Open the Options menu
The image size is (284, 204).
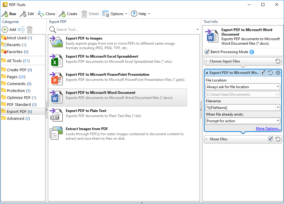tap(115, 14)
